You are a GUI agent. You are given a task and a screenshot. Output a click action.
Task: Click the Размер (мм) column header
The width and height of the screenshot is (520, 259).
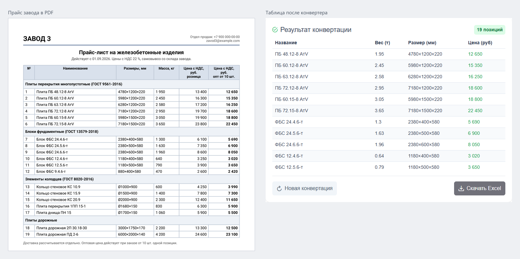point(422,43)
